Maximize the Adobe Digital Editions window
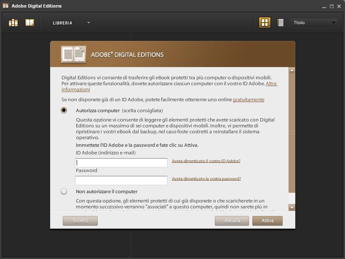345x259 pixels. (332, 6)
